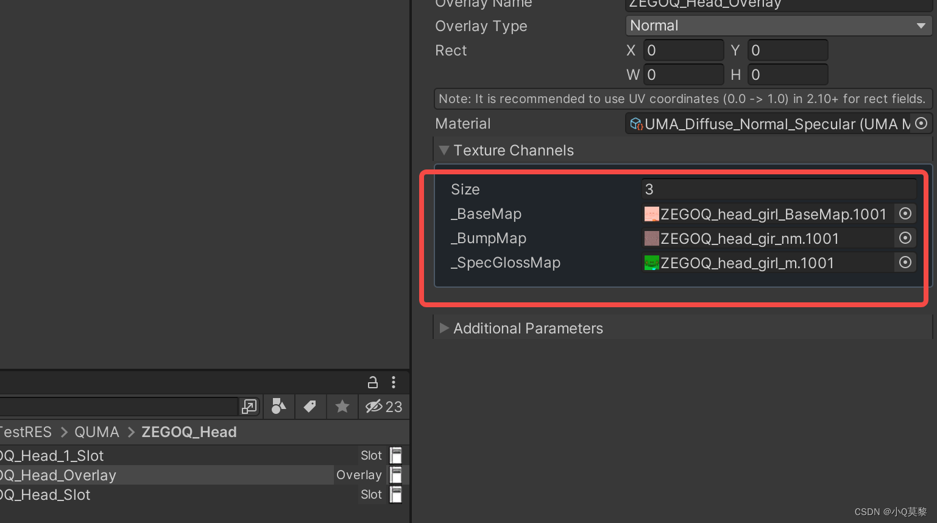Toggle the favorites star filter
Image resolution: width=937 pixels, height=523 pixels.
click(x=342, y=407)
